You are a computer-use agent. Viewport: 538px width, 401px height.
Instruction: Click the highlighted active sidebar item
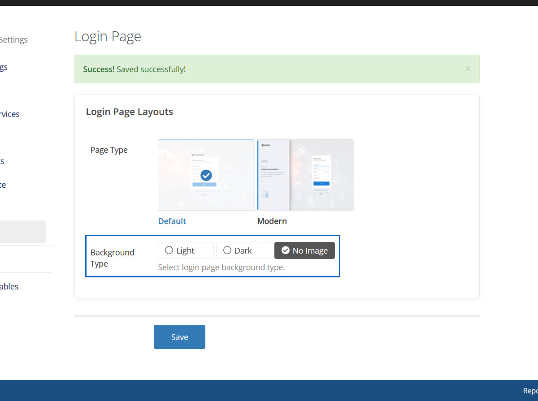click(22, 232)
